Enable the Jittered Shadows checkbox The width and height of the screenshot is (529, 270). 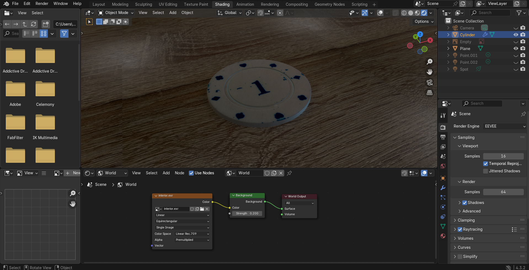[x=486, y=171]
